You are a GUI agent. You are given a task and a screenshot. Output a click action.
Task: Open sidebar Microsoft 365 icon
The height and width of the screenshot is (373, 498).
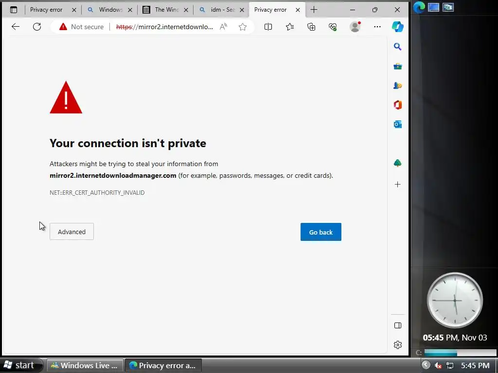(398, 105)
